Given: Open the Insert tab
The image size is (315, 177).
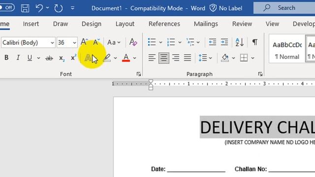Looking at the screenshot, I should 31,24.
